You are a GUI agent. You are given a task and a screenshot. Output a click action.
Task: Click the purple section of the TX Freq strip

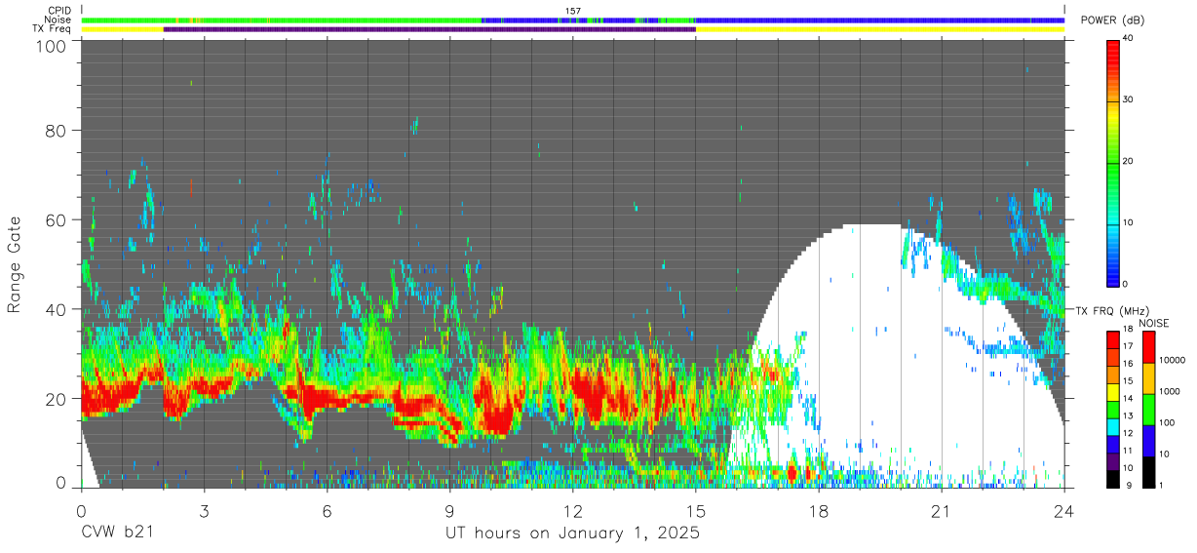[430, 29]
